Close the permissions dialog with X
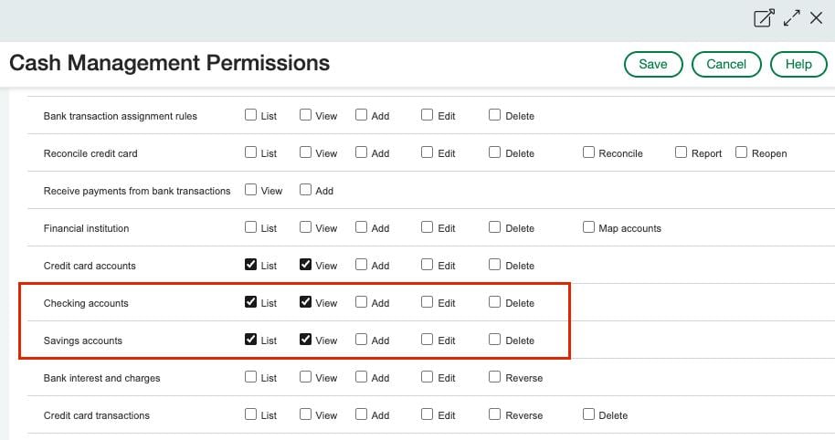 (x=816, y=18)
